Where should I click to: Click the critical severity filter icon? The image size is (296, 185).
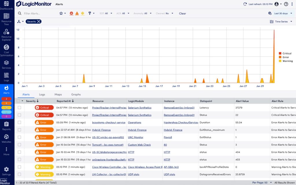click(72, 13)
